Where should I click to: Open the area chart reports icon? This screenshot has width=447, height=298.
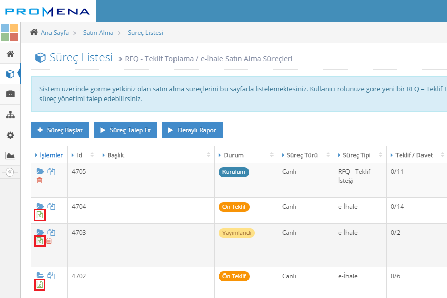click(10, 156)
